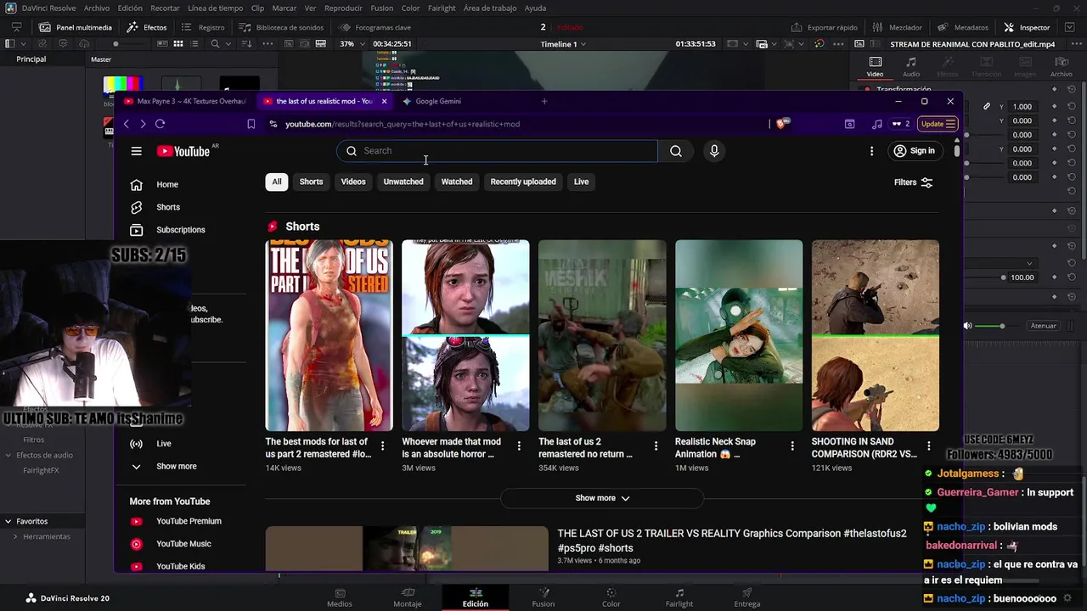Open the YouTube Filters icon
This screenshot has width=1087, height=611.
pyautogui.click(x=926, y=182)
